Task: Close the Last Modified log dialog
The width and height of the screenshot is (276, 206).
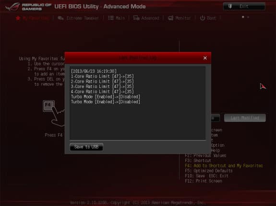Action: pos(205,58)
